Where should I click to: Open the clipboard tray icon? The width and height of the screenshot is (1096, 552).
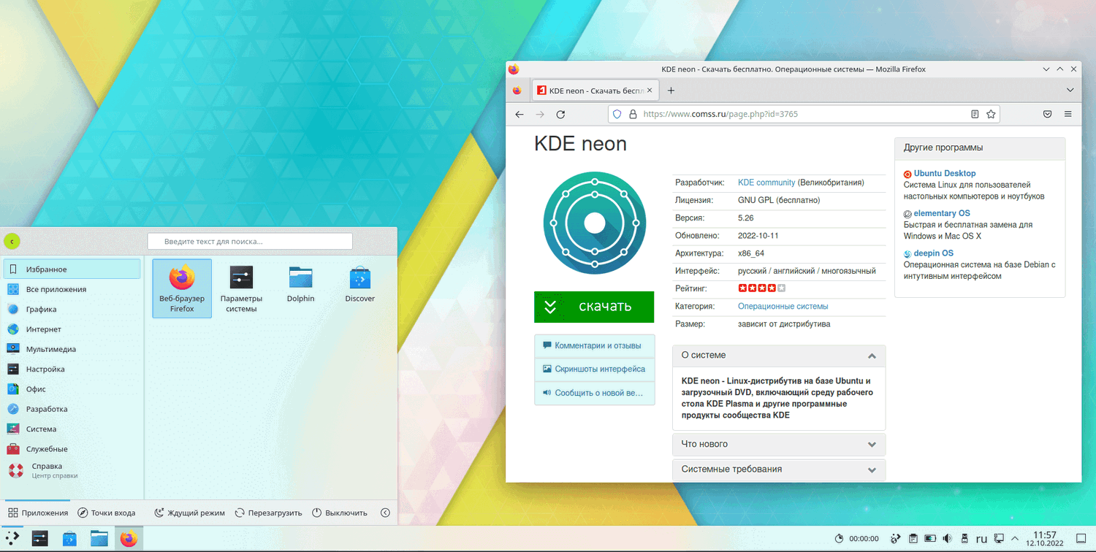click(913, 539)
